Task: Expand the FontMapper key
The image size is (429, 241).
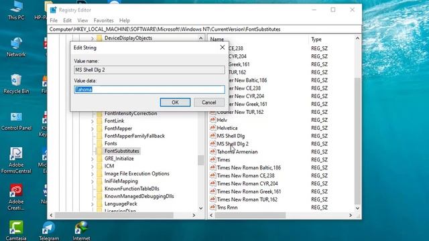Action: [x=93, y=129]
